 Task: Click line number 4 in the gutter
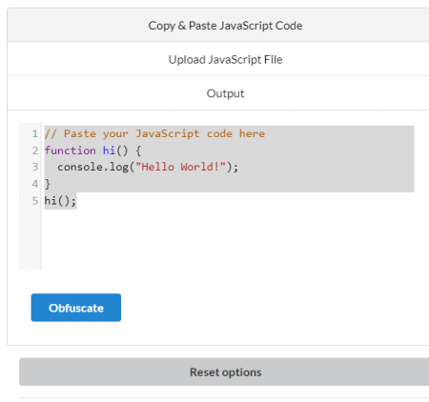(35, 184)
